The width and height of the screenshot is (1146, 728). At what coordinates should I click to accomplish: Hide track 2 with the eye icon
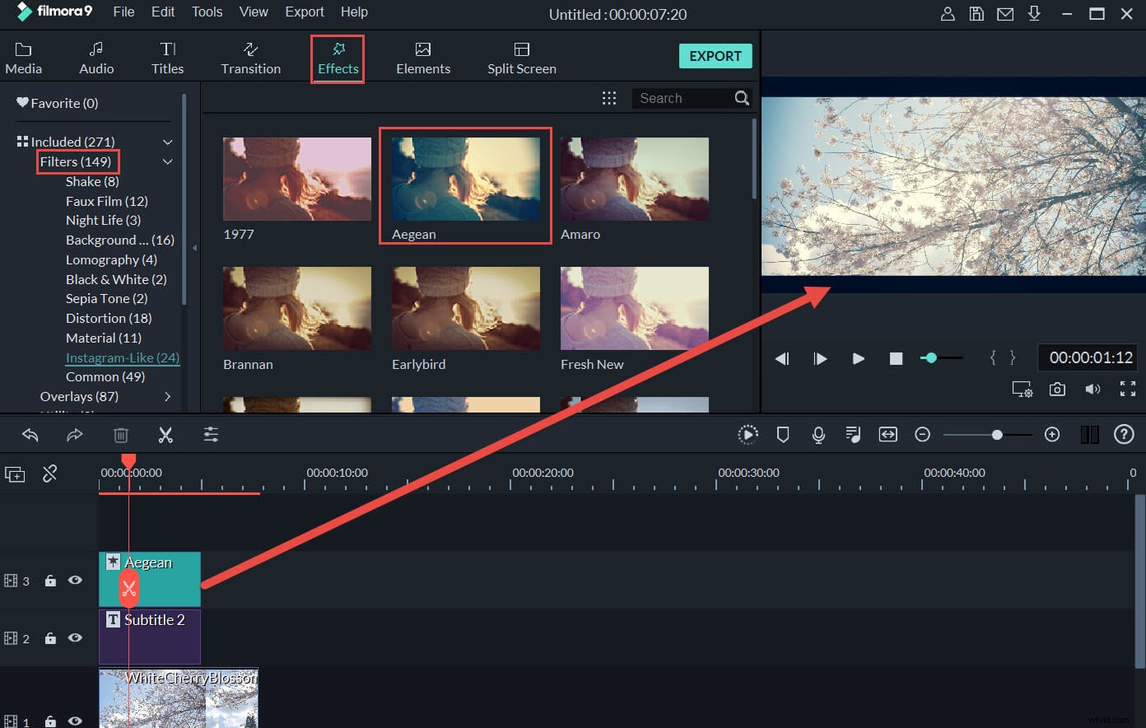coord(75,638)
